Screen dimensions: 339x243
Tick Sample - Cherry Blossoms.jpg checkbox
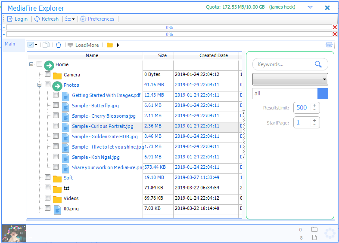point(56,115)
